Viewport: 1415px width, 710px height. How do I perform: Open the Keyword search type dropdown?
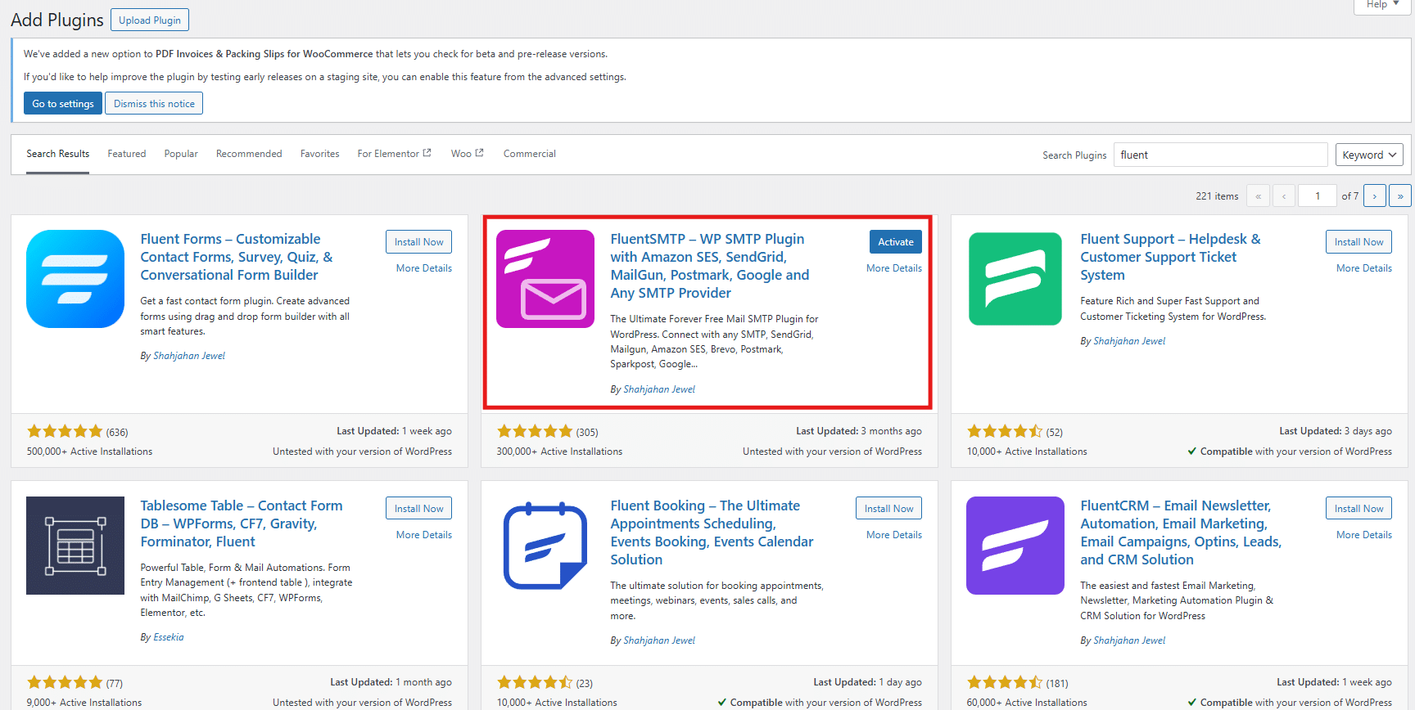coord(1369,155)
